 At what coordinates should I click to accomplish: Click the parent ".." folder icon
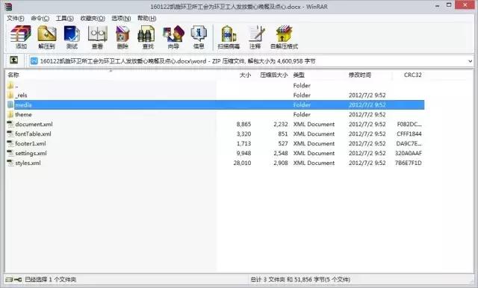(x=10, y=85)
